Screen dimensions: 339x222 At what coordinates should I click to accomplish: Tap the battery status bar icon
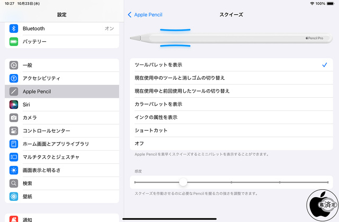331,4
